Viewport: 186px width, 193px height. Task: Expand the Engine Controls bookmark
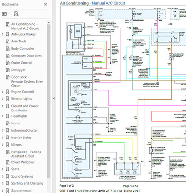[x=2, y=92]
